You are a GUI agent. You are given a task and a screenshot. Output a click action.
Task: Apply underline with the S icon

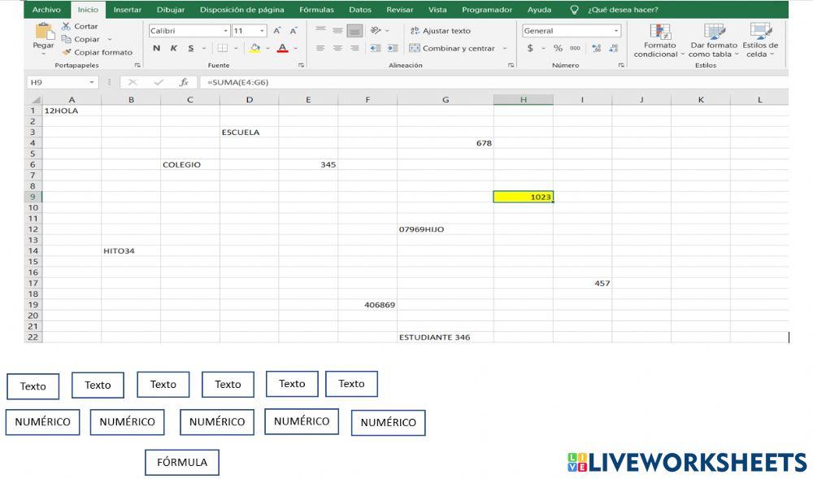pyautogui.click(x=191, y=49)
